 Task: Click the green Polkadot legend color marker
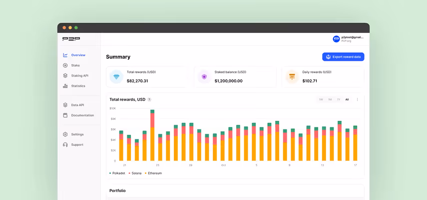pos(110,173)
